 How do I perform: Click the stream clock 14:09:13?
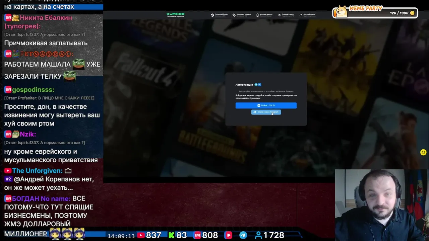click(x=121, y=236)
